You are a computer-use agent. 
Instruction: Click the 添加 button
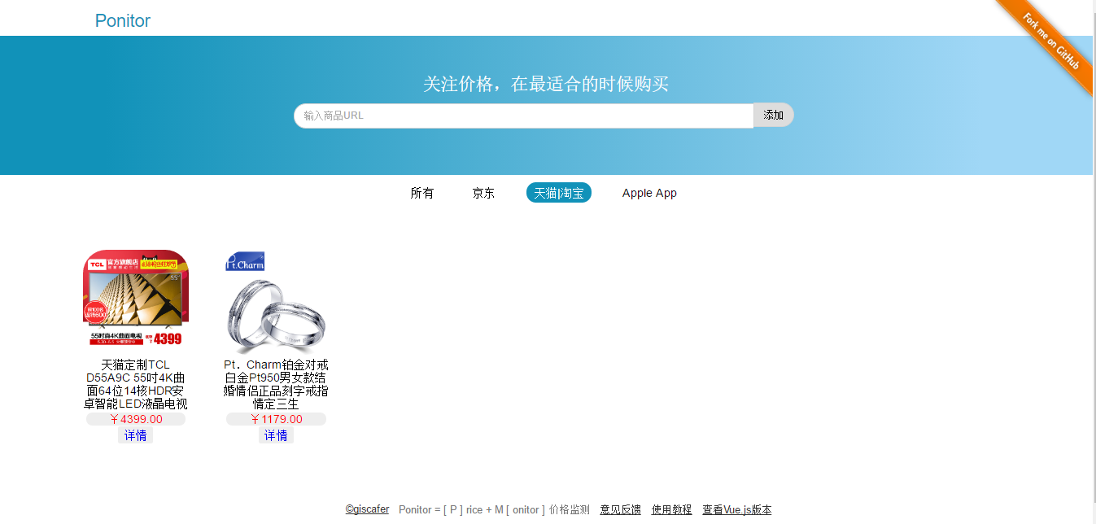pyautogui.click(x=773, y=116)
